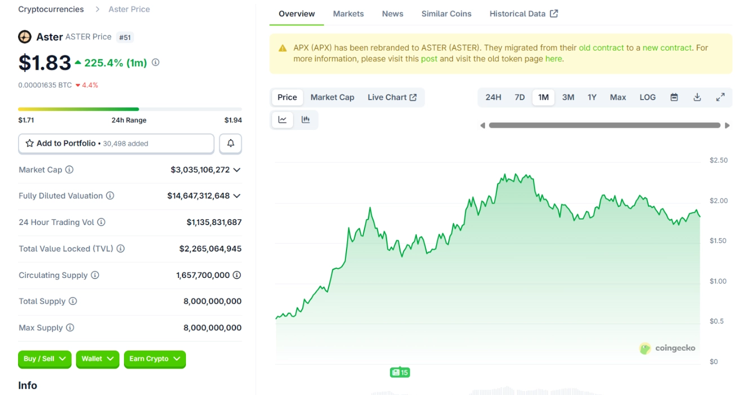Image resolution: width=755 pixels, height=395 pixels.
Task: Download the chart data
Action: coord(697,97)
